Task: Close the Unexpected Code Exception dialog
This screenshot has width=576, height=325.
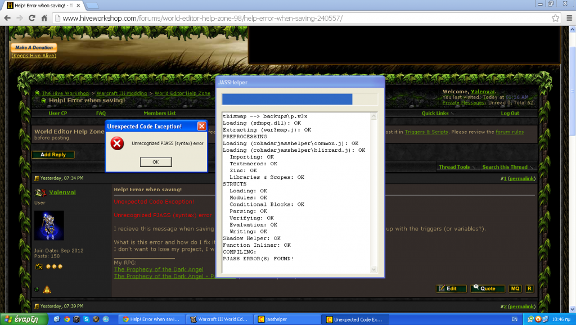Action: click(x=202, y=127)
